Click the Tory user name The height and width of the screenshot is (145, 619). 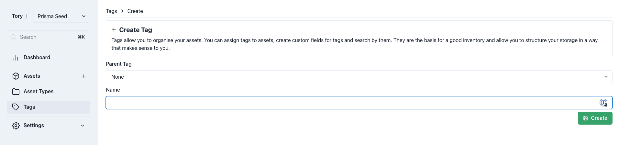pos(17,16)
